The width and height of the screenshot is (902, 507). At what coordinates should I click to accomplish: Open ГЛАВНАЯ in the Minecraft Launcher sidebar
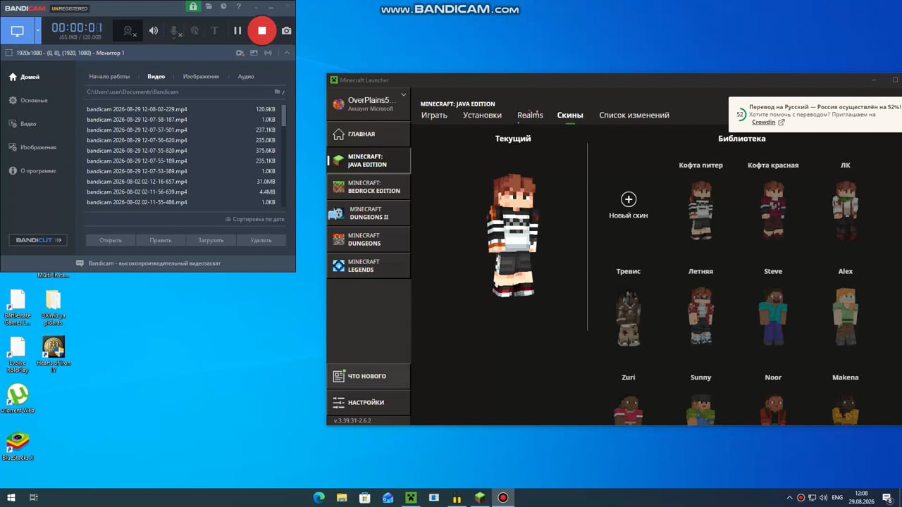click(369, 134)
